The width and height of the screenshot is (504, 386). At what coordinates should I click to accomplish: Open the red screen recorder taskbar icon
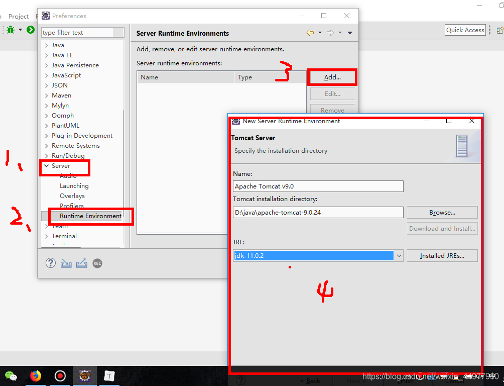pyautogui.click(x=60, y=376)
